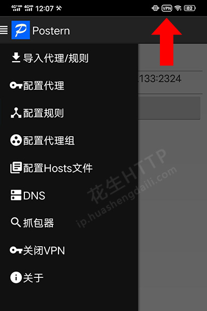The height and width of the screenshot is (311, 207).
Task: Click the info icon next to 关于
Action: [x=16, y=277]
